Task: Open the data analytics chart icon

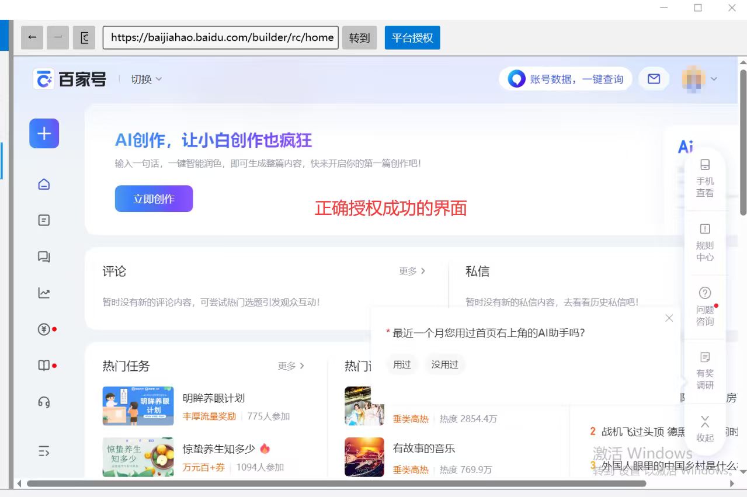Action: (x=44, y=293)
